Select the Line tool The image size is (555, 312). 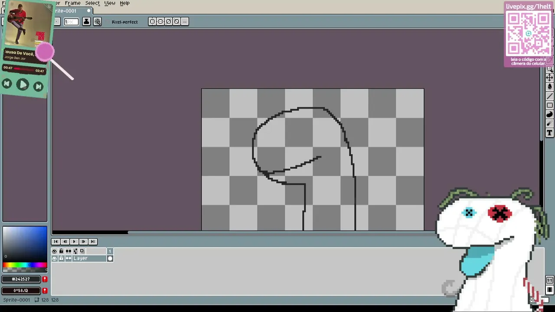(x=549, y=96)
